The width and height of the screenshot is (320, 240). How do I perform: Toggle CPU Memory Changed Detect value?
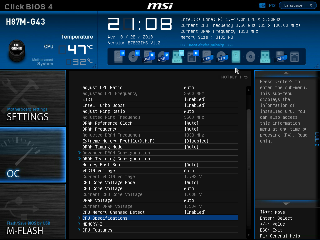click(x=195, y=212)
